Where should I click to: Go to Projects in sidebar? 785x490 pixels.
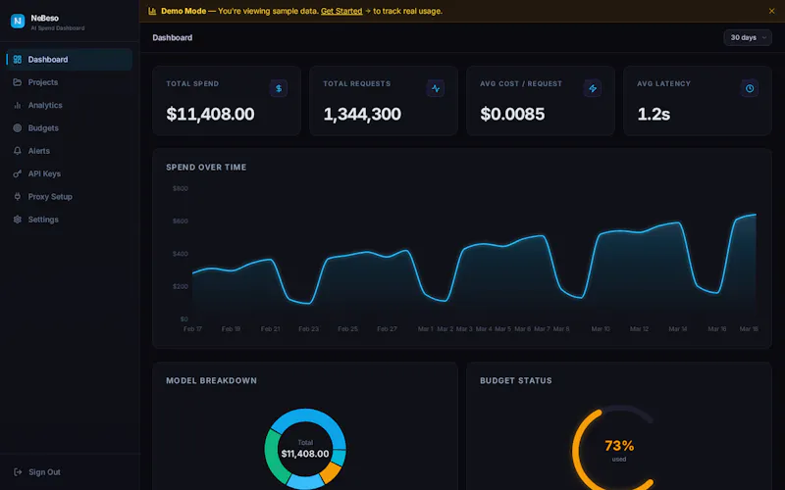(x=69, y=82)
